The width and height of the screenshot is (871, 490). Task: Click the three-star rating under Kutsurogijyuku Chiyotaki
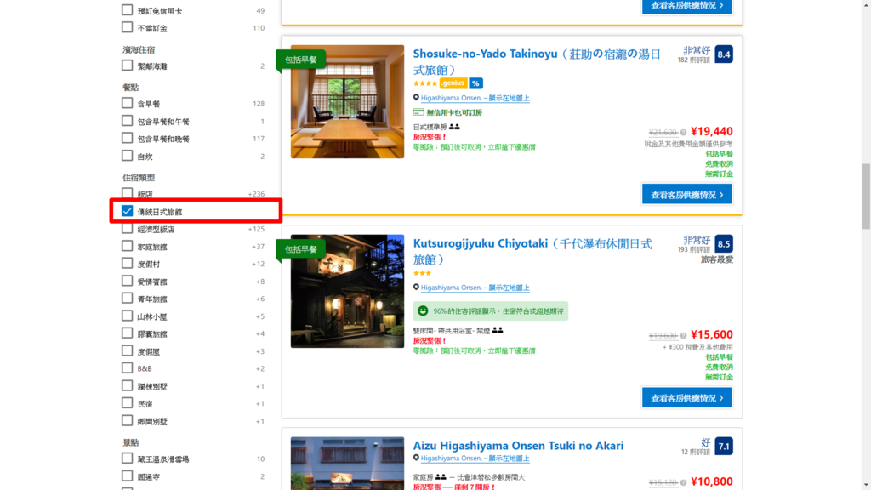(x=422, y=273)
